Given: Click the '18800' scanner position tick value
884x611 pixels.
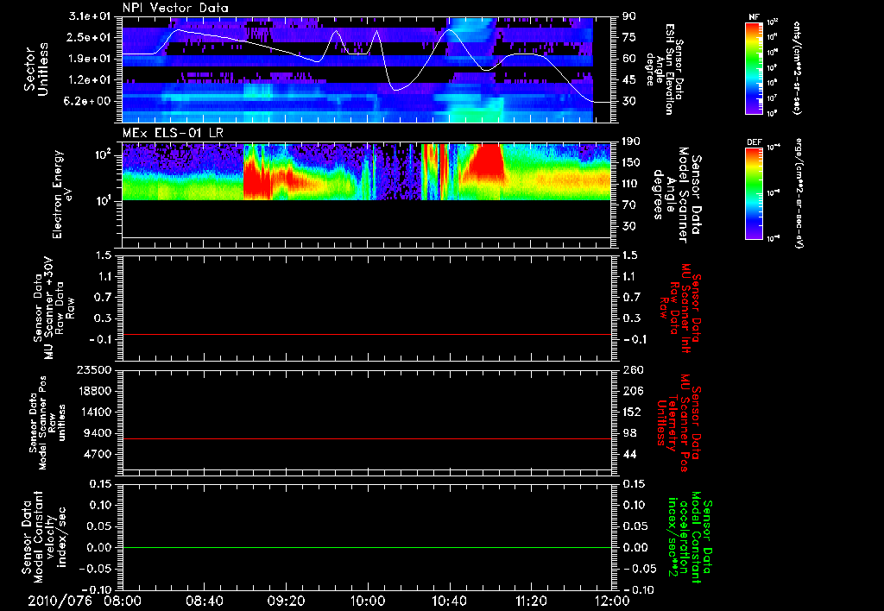Looking at the screenshot, I should pos(94,391).
